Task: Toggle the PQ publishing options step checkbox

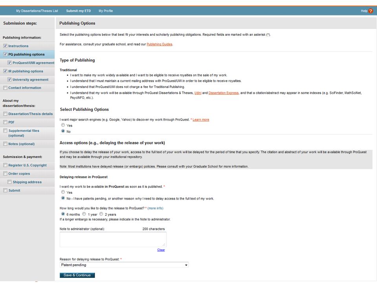Action: tap(5, 54)
